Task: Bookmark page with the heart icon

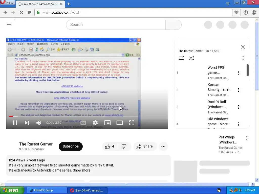Action: point(236,12)
